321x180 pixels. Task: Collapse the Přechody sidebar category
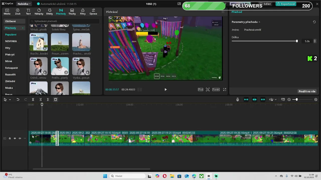pyautogui.click(x=23, y=28)
